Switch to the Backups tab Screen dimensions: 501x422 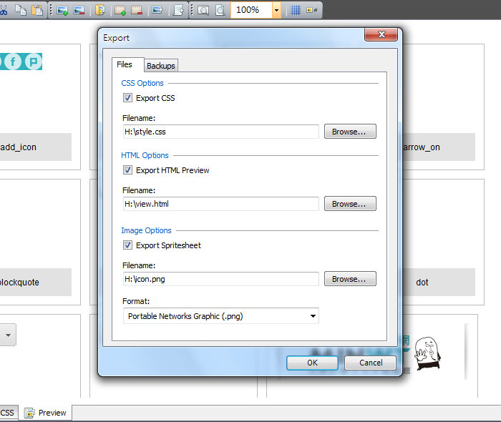161,66
